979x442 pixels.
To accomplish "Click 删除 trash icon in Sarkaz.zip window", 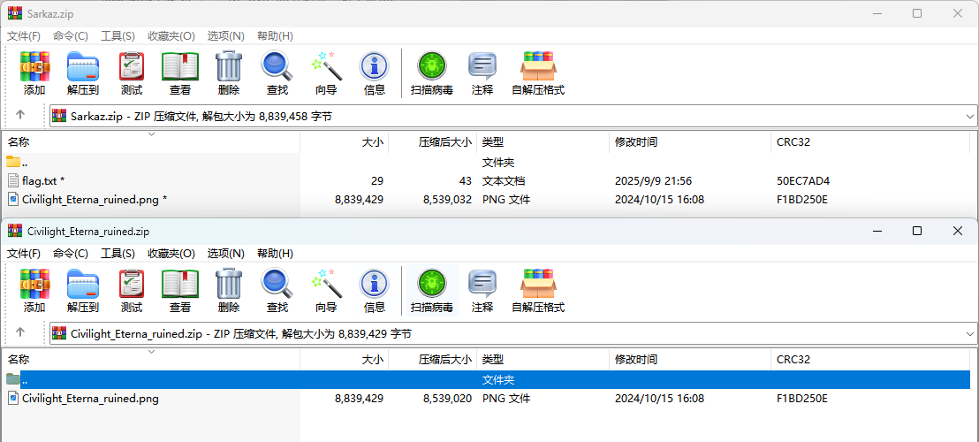I will click(229, 73).
